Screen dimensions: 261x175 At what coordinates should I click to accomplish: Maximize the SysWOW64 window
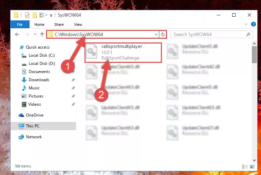click(234, 15)
